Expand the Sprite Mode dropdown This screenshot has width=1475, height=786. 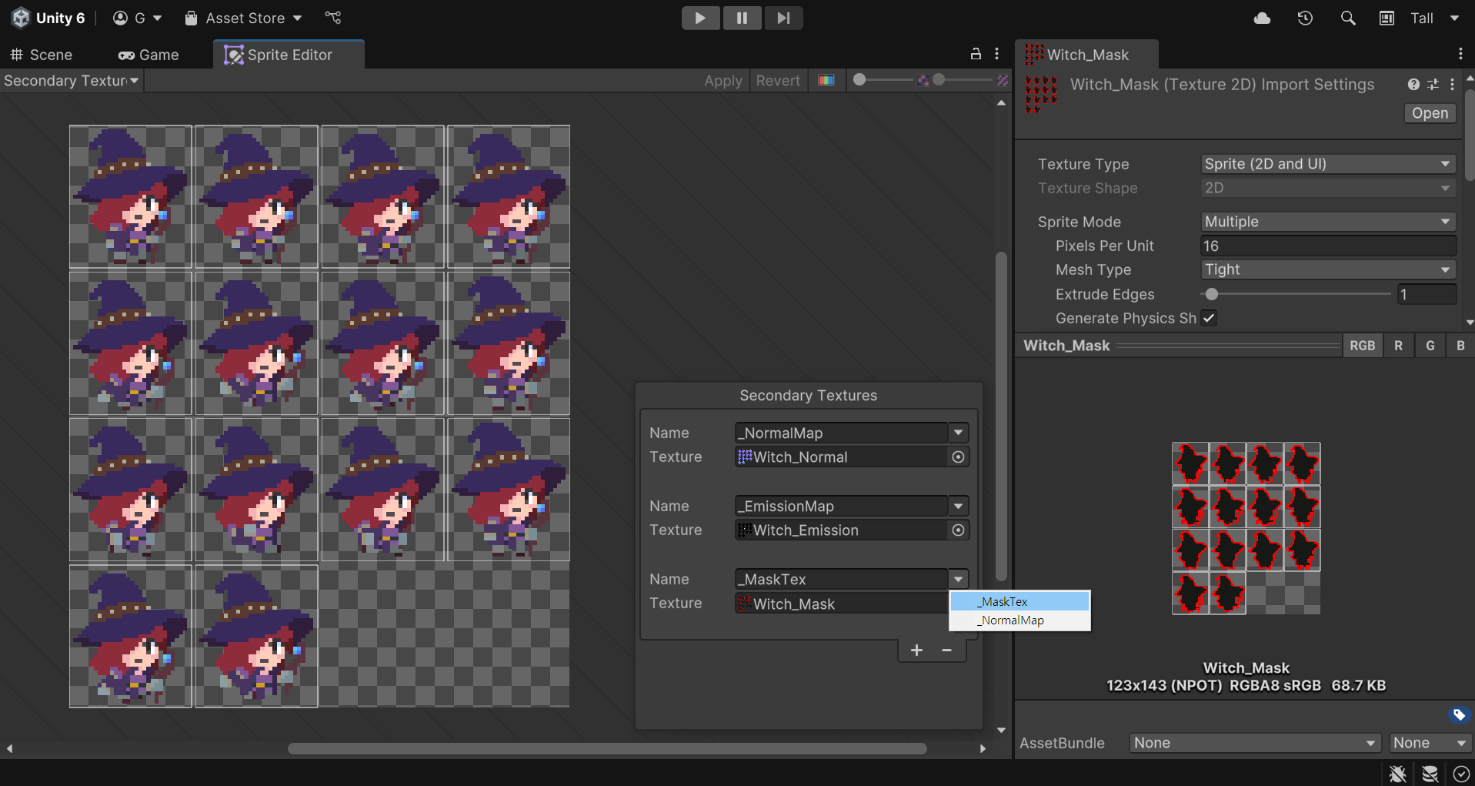(x=1327, y=222)
